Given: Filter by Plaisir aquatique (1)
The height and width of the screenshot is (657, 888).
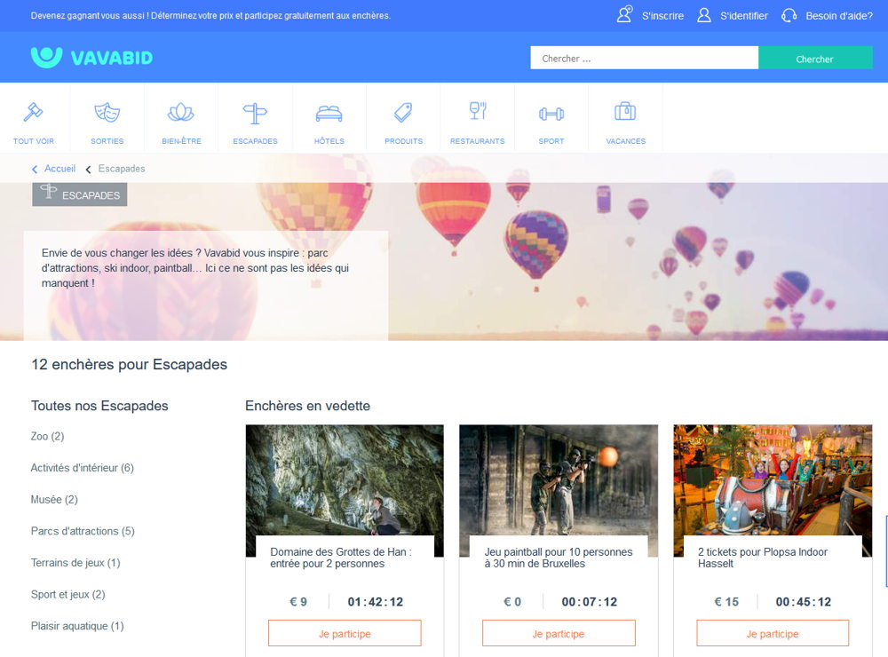Looking at the screenshot, I should coord(77,626).
